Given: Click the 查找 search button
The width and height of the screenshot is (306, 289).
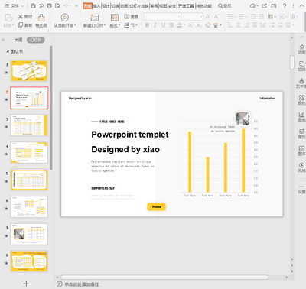Looking at the screenshot, I should 225,5.
